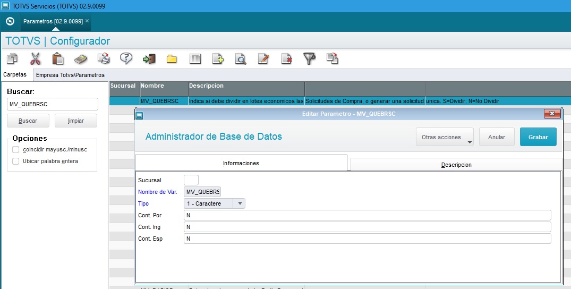Image resolution: width=571 pixels, height=289 pixels.
Task: Click the Cont. Por input field
Action: [367, 215]
